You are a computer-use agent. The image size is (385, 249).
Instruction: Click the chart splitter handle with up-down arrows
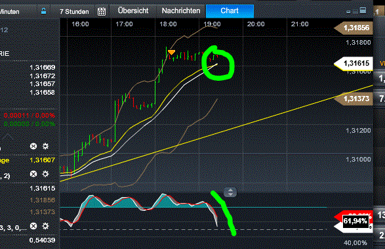coord(230,192)
